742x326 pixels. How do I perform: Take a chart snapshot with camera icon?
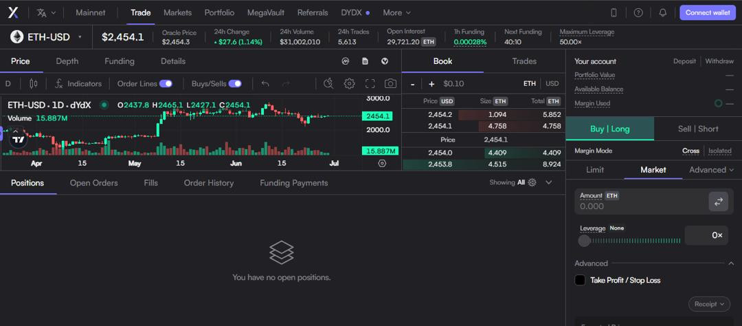[390, 83]
